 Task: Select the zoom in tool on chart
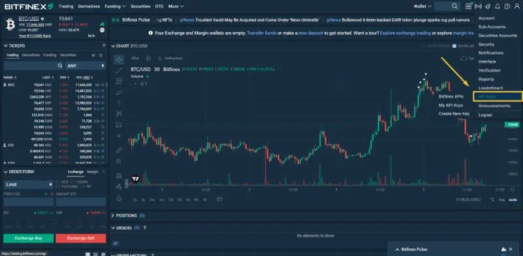pos(119,161)
